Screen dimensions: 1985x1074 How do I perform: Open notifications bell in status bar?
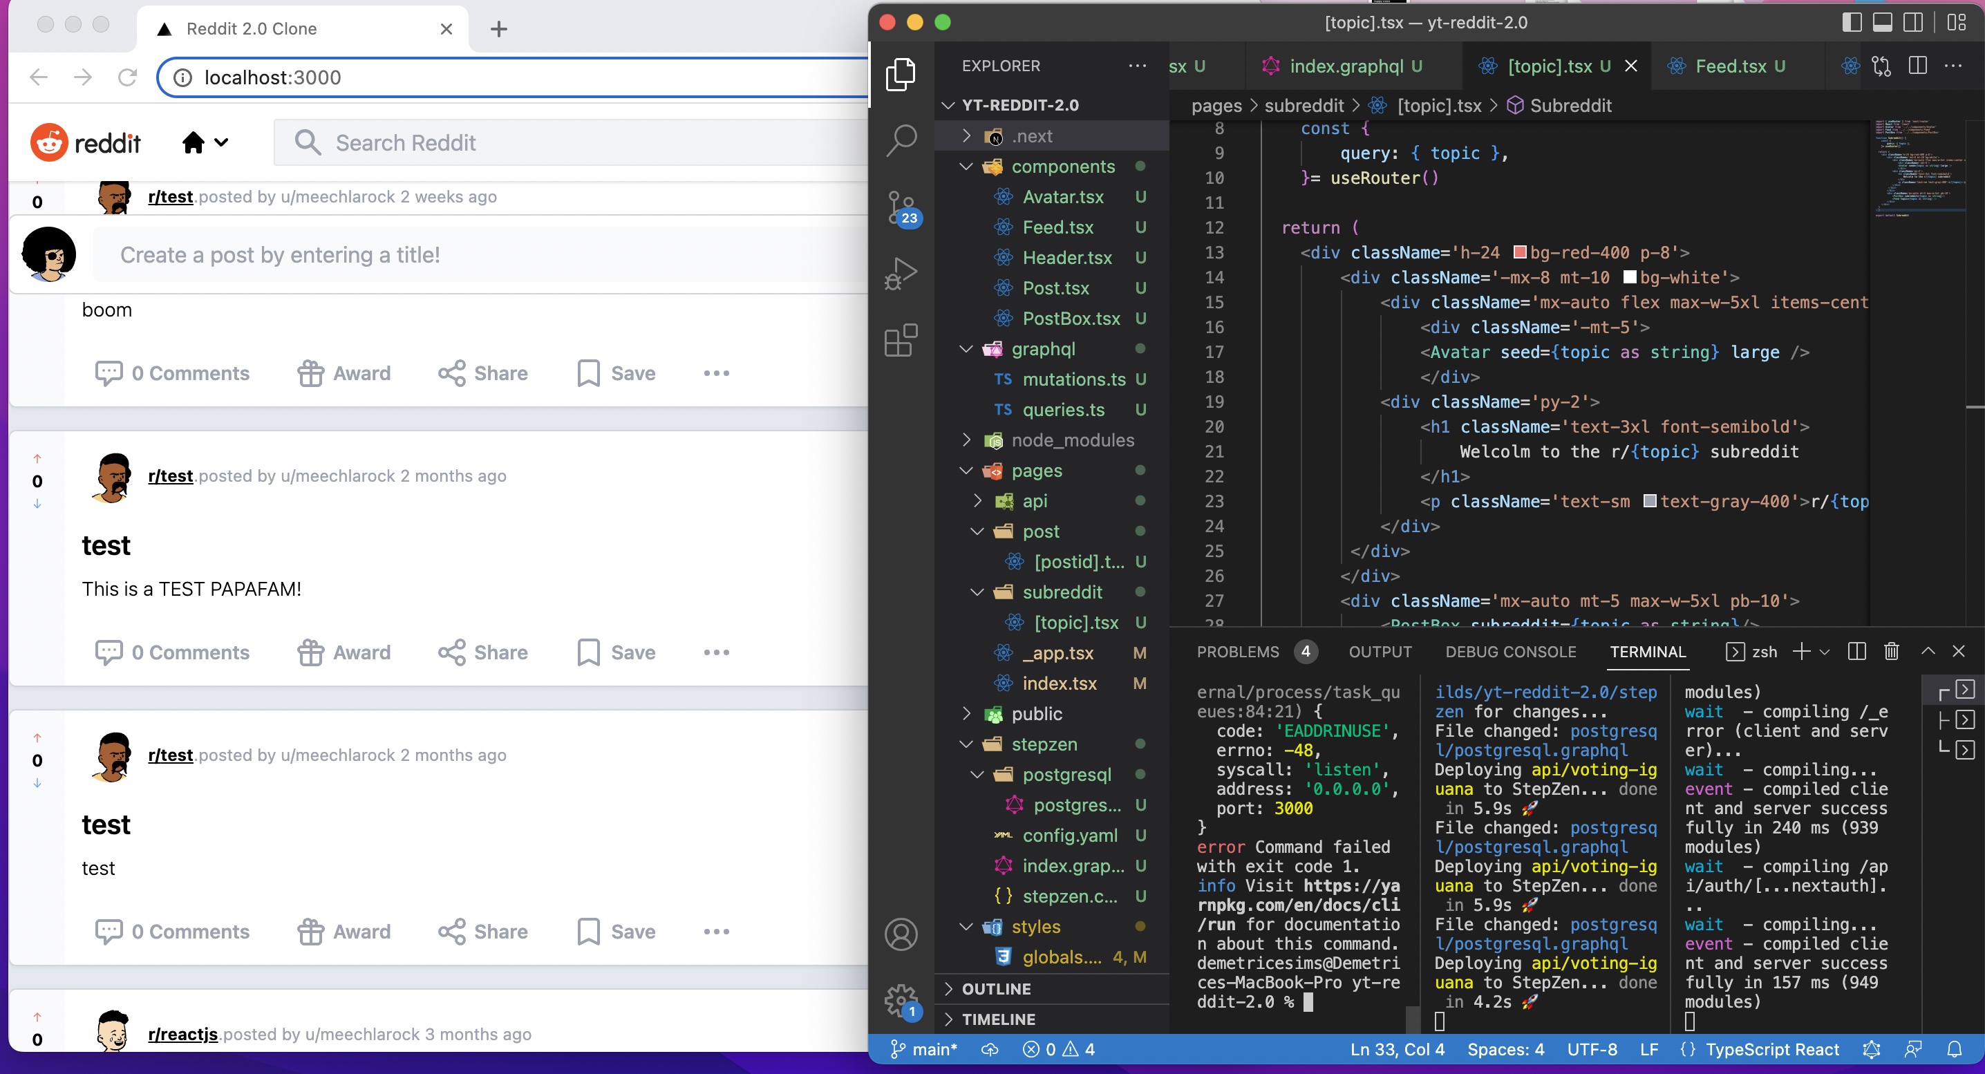pyautogui.click(x=1954, y=1049)
